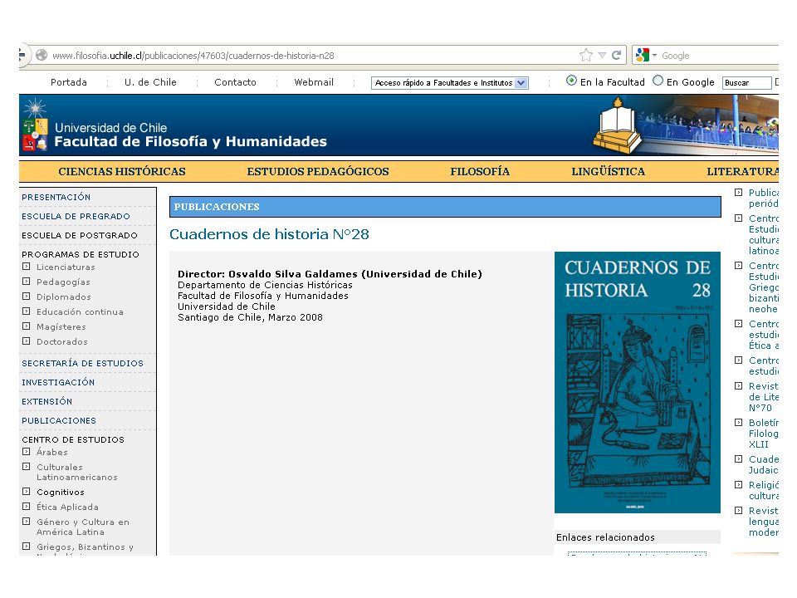Click 'Santiago de Chile, Marzo 2008' text
This screenshot has width=797, height=598.
pyautogui.click(x=250, y=317)
